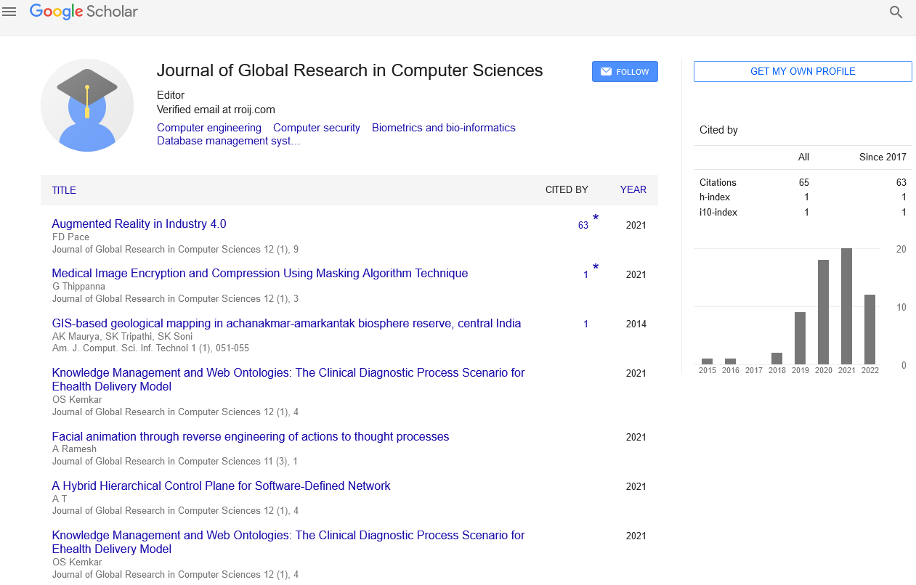Open the truncated Database management syst… link
The width and height of the screenshot is (916, 585).
pos(229,141)
